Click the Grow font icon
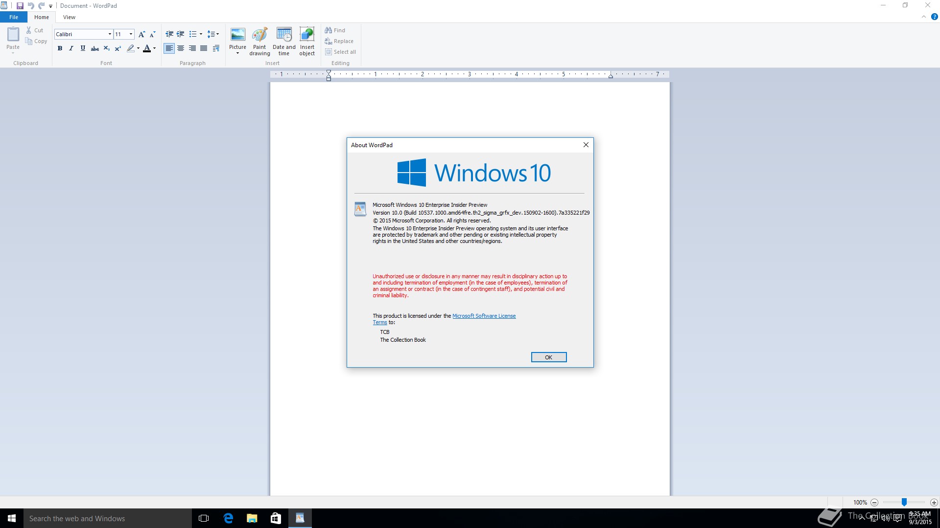 point(141,34)
